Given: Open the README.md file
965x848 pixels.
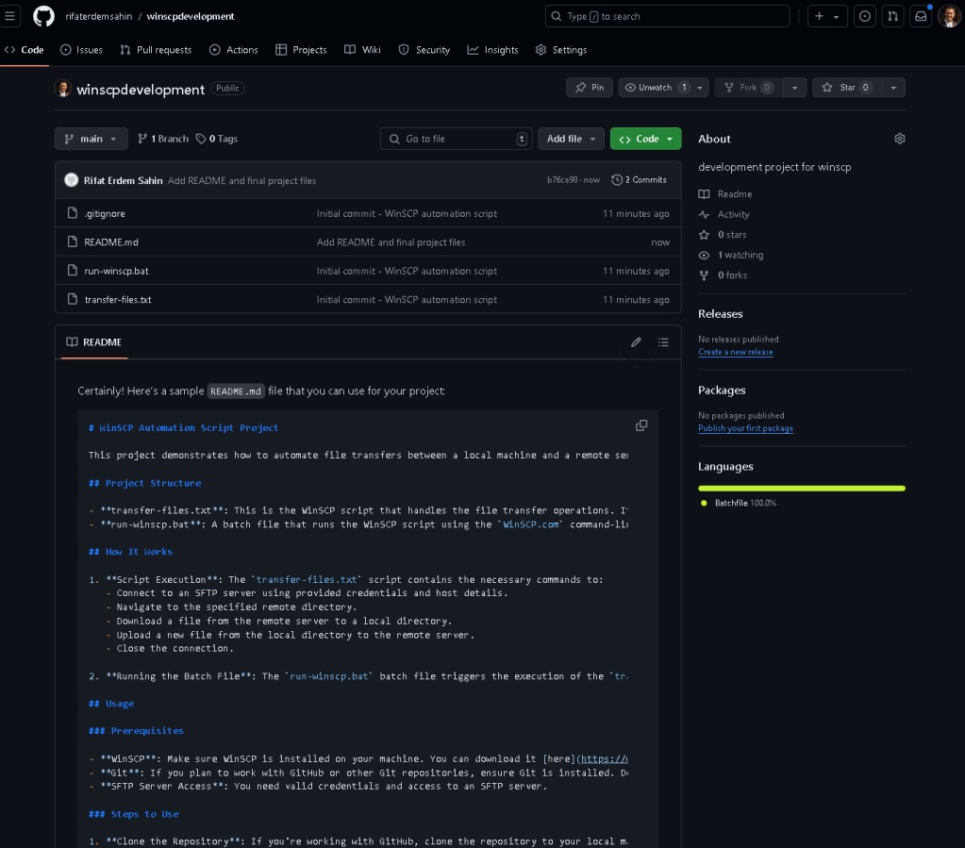Looking at the screenshot, I should click(x=111, y=242).
